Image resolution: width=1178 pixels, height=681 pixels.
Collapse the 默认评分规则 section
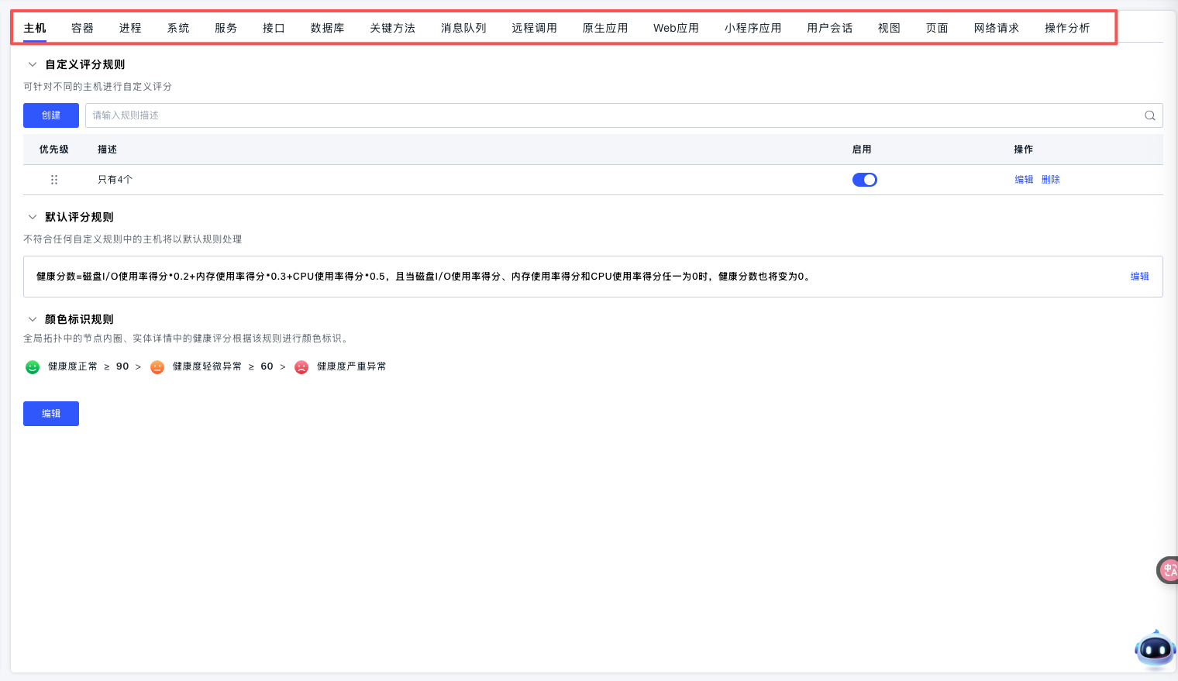(x=33, y=218)
